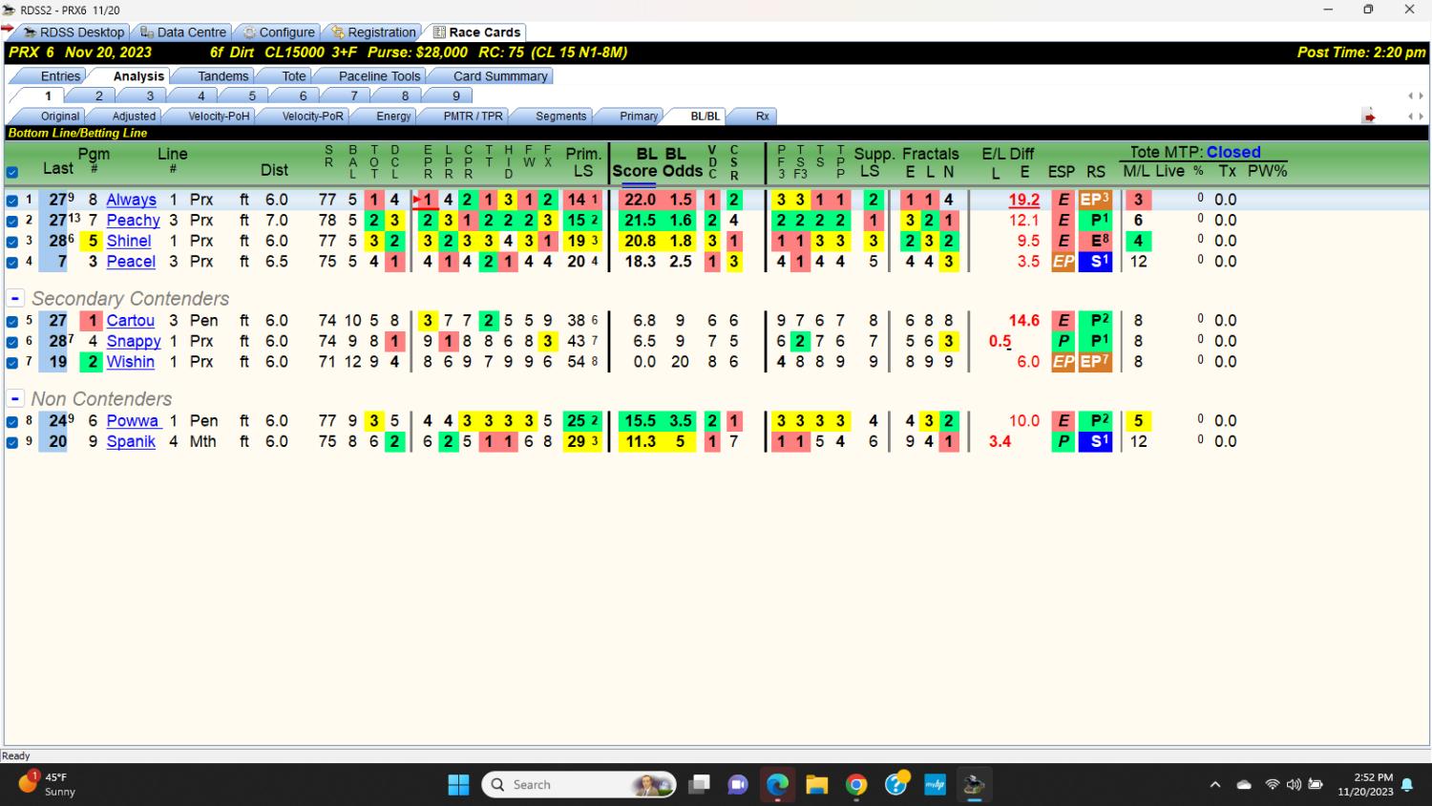This screenshot has height=806, width=1432.
Task: Click the blue S1 RS cell for Peacel
Action: click(1095, 262)
